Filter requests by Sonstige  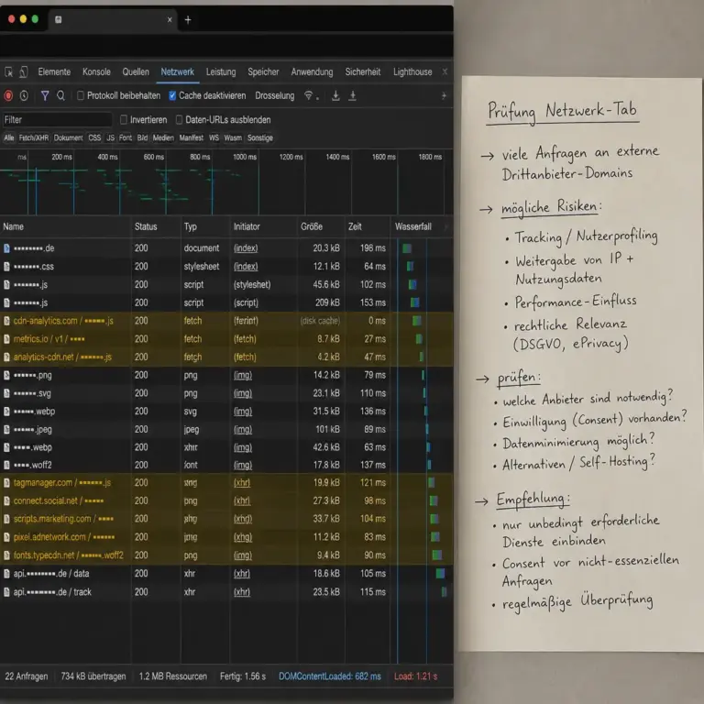pyautogui.click(x=260, y=137)
